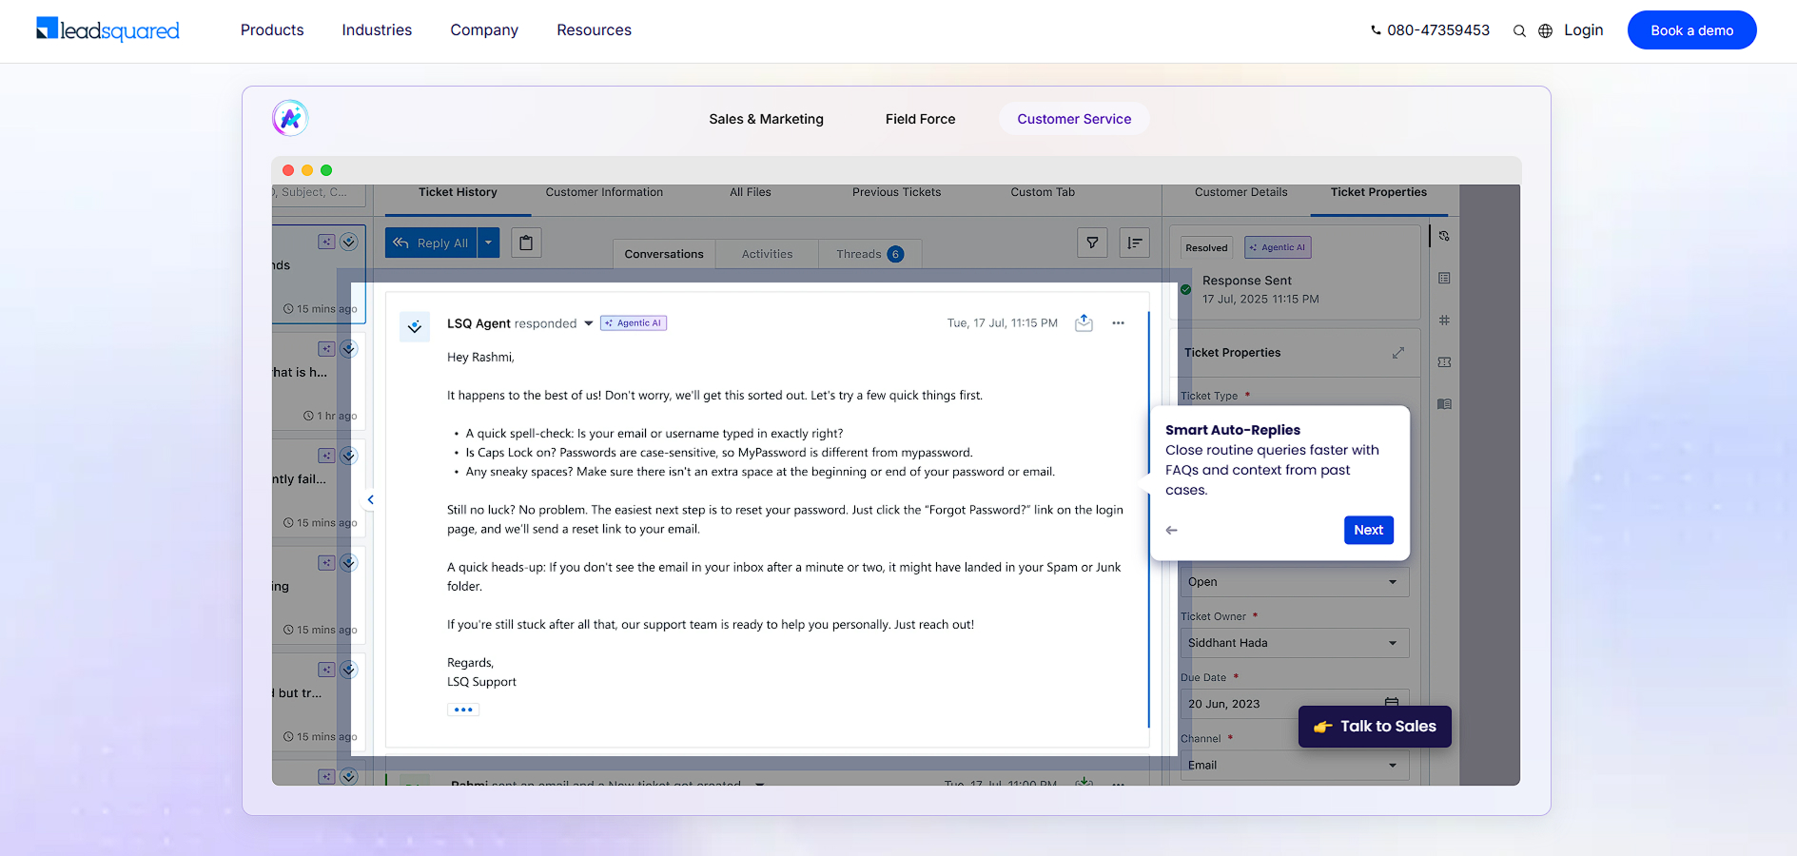The image size is (1797, 856).
Task: Click the AI sparkle icon on first ticket card
Action: point(326,242)
